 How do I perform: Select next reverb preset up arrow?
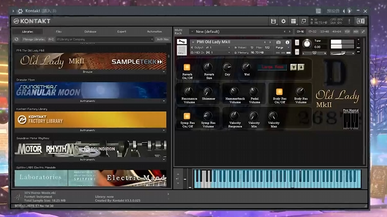(x=301, y=67)
